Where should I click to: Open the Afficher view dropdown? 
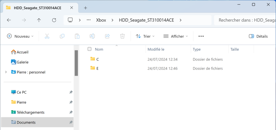pyautogui.click(x=175, y=36)
